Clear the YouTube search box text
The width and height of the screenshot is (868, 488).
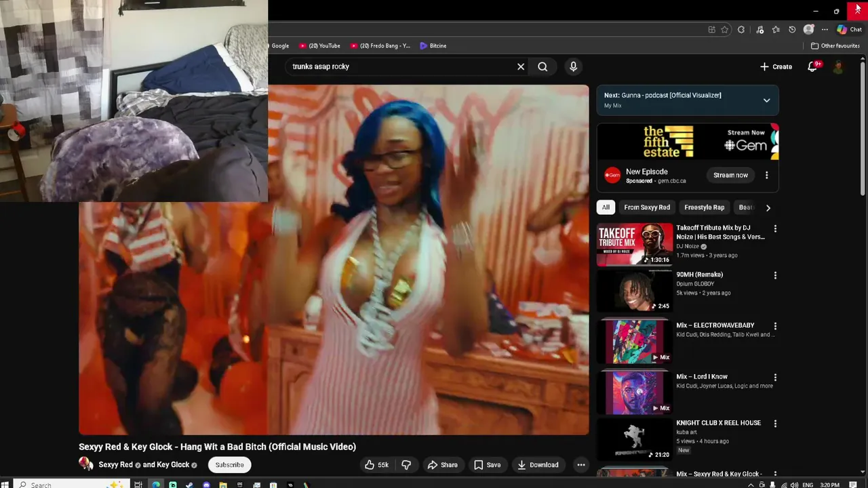tap(521, 66)
